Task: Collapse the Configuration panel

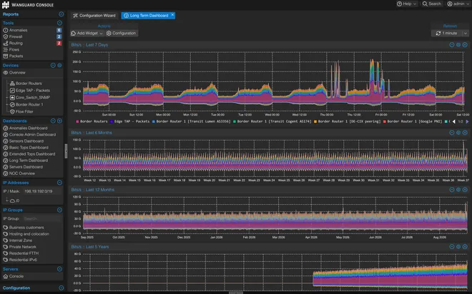Action: pos(61,288)
